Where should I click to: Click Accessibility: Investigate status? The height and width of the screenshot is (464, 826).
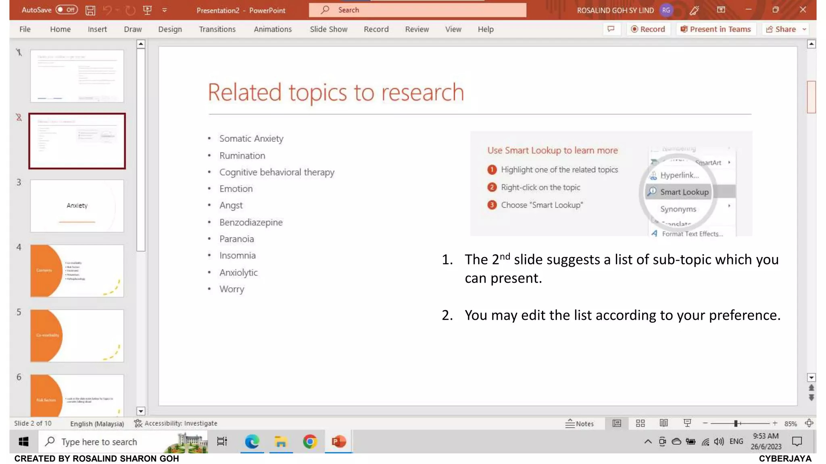tap(176, 423)
